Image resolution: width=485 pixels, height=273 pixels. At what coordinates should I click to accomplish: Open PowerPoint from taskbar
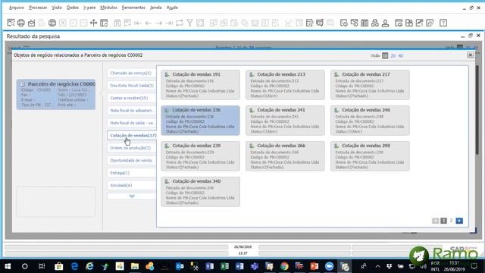(314, 266)
